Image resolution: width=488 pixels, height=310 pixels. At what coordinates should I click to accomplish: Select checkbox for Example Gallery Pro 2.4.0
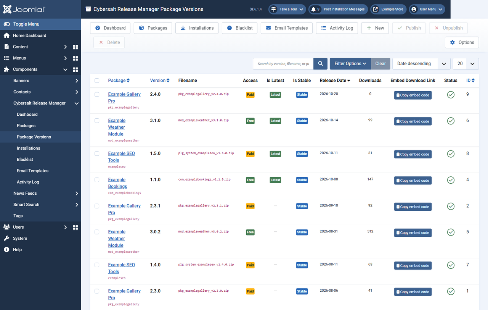97,94
